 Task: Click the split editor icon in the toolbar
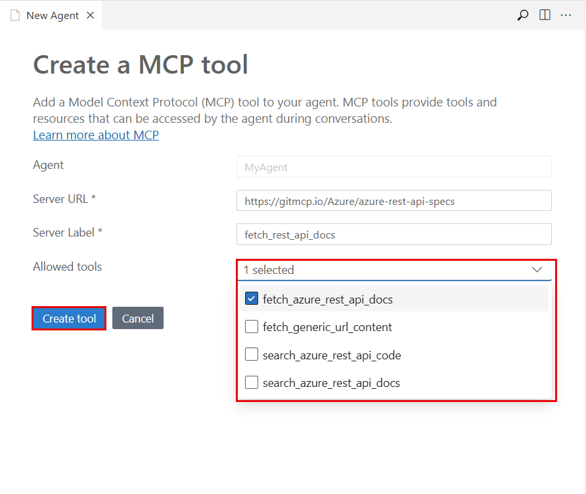(545, 14)
